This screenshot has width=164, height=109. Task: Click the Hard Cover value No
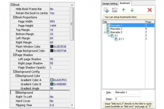click(x=52, y=101)
